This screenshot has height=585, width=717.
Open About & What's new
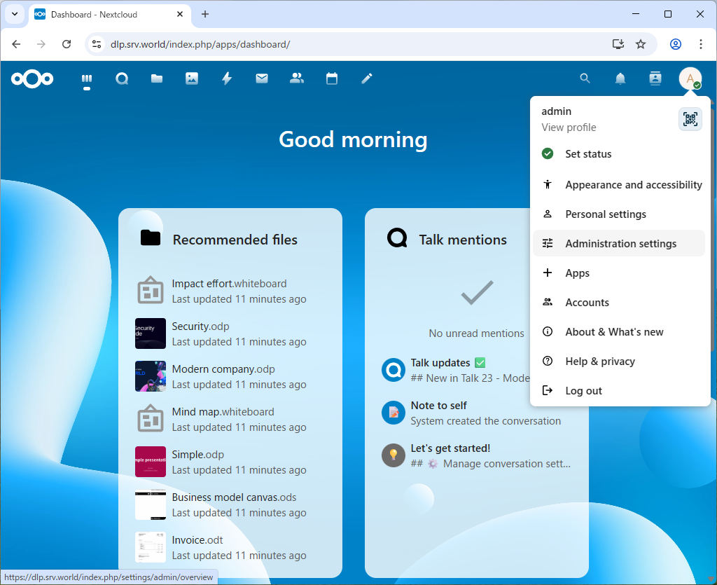click(619, 331)
